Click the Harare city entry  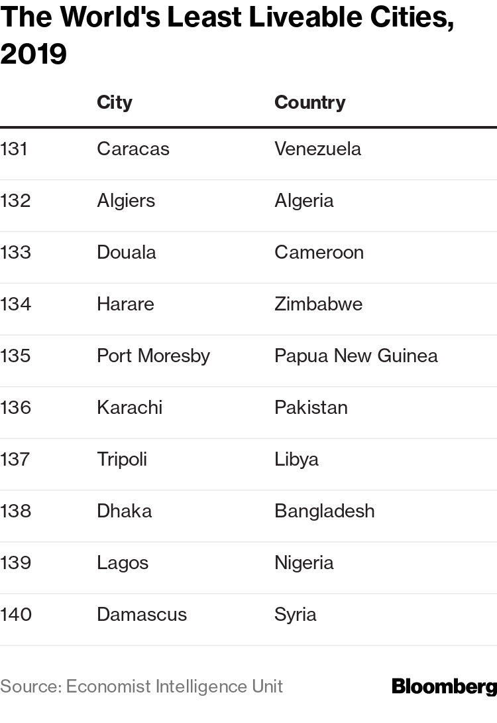[x=125, y=304]
